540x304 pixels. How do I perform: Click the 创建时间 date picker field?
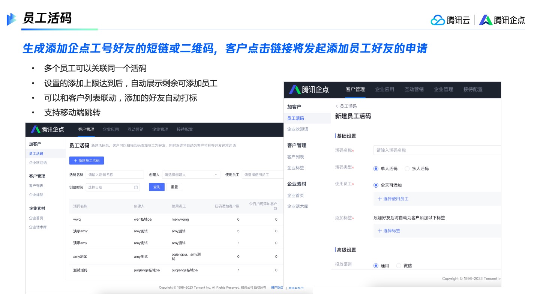(113, 187)
